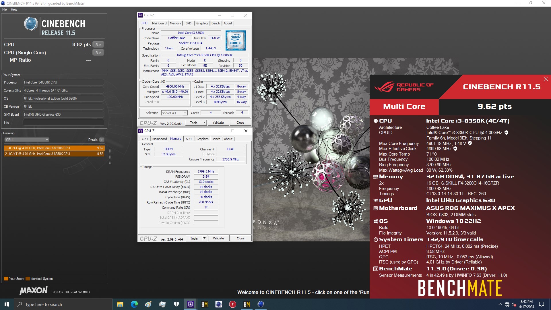The image size is (551, 310).
Task: Open Mainboard tab in lower CPU-Z window
Action: pos(160,139)
